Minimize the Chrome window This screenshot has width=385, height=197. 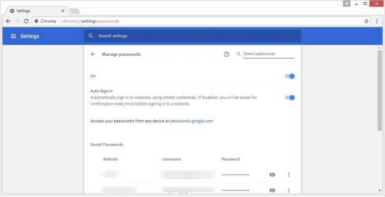[356, 4]
